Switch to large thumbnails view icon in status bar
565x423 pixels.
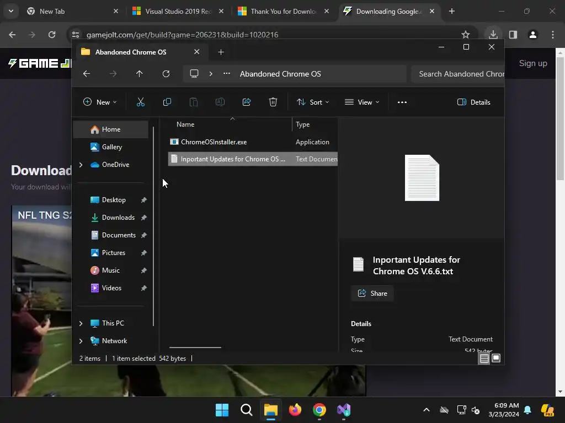(496, 358)
